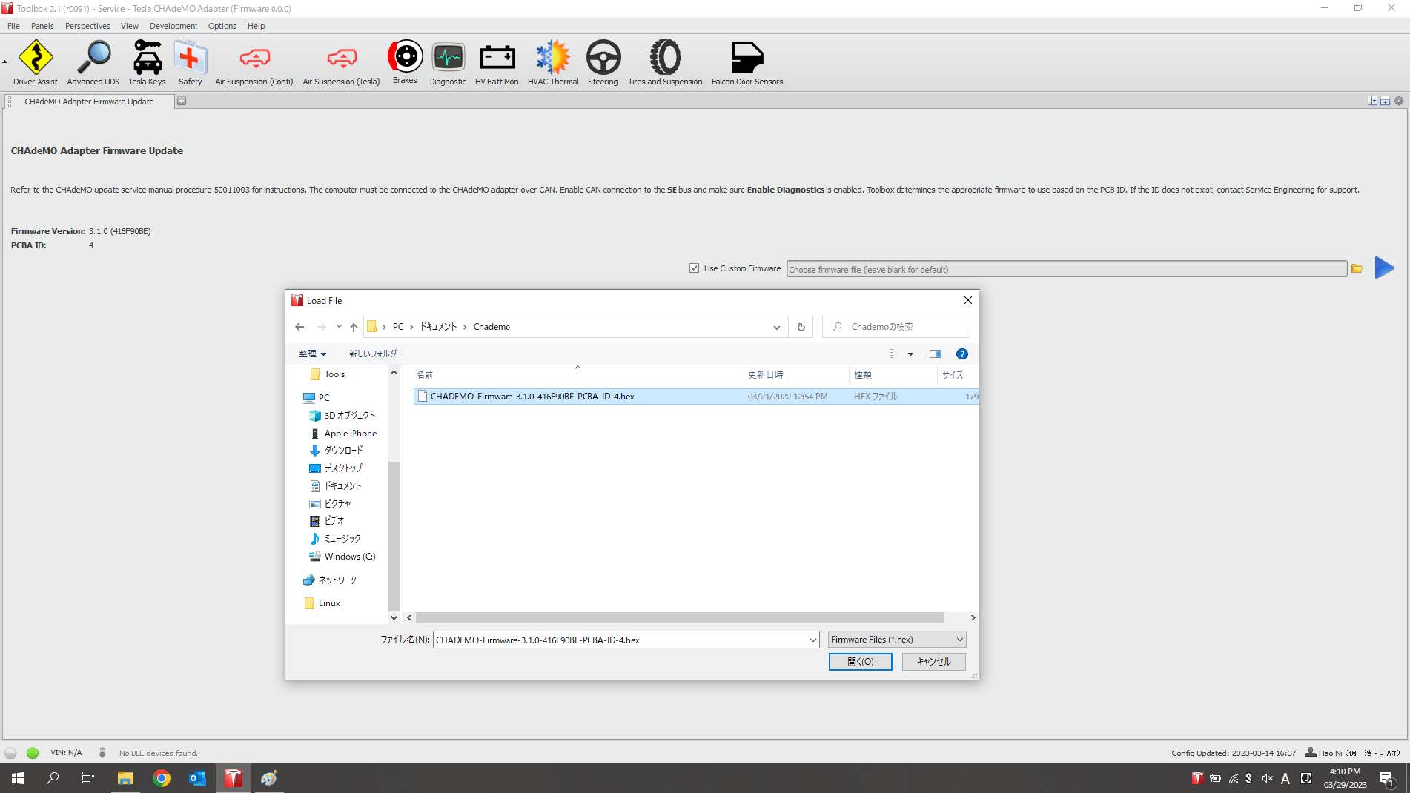
Task: Click the 開く(O) open button
Action: [x=860, y=661]
